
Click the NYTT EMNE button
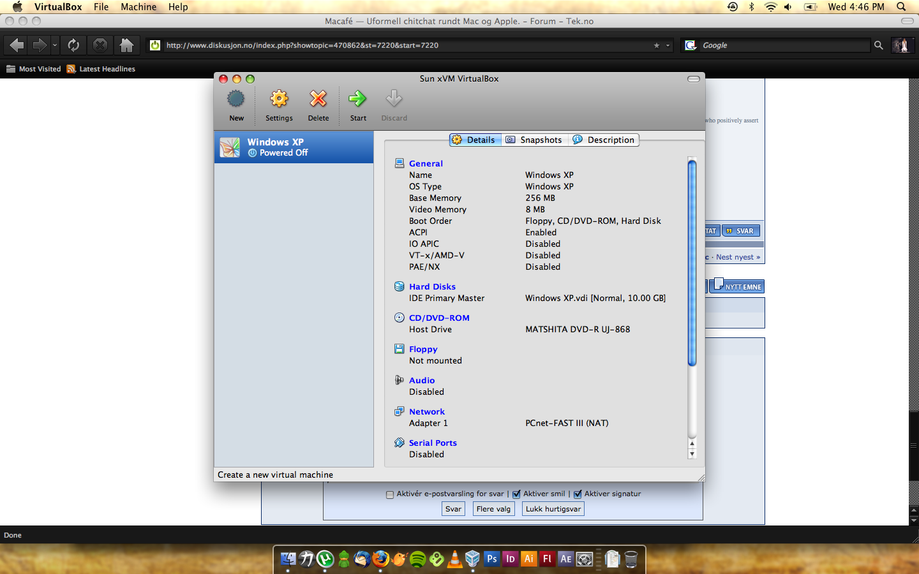[736, 286]
